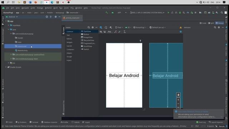Click the infer constraints wand icon
Image resolution: width=229 pixels, height=129 pixels.
pyautogui.click(x=120, y=32)
